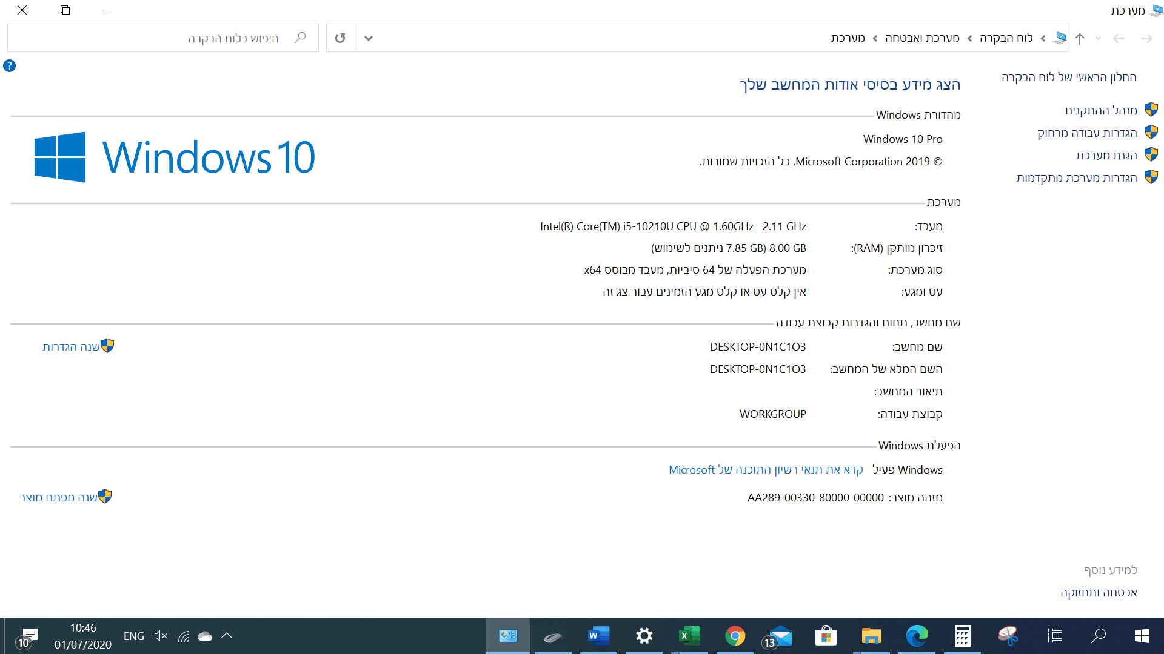This screenshot has width=1164, height=654.
Task: Open the Remote settings link
Action: tap(1086, 133)
